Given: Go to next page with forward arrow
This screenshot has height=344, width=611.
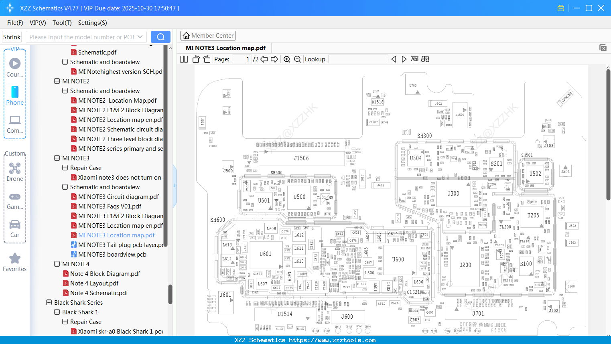Looking at the screenshot, I should click(x=274, y=59).
